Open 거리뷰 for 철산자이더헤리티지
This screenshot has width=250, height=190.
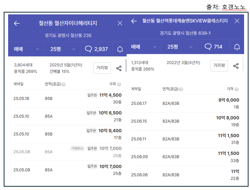point(102,68)
